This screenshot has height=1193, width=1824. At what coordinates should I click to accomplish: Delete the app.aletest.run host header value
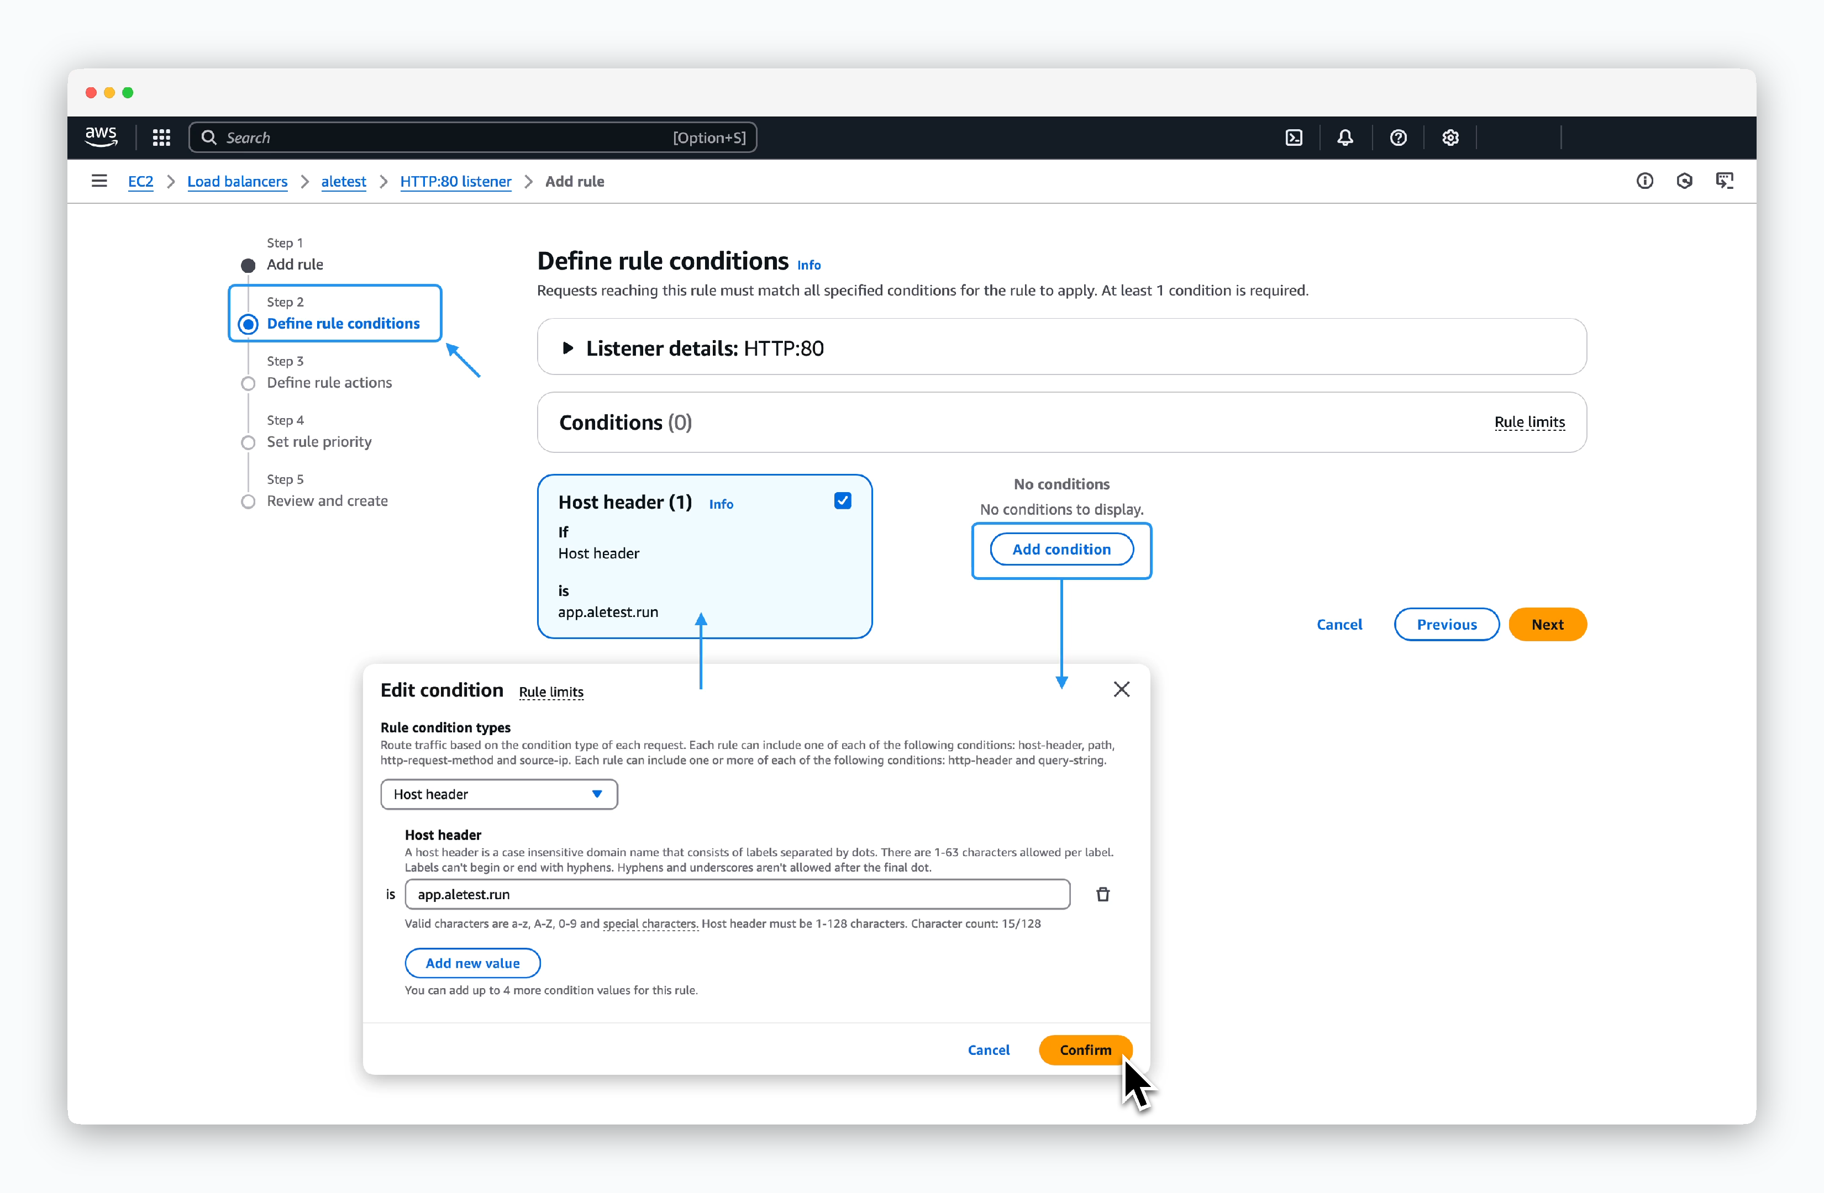(1103, 894)
